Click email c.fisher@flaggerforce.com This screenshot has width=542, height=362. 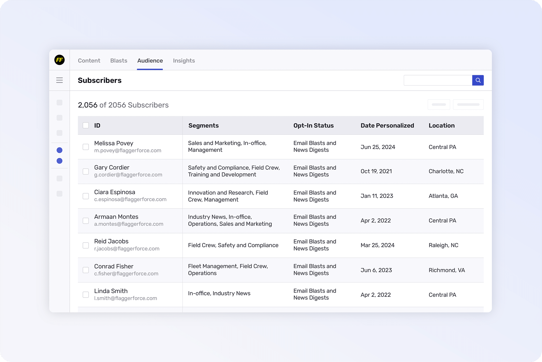click(x=126, y=274)
